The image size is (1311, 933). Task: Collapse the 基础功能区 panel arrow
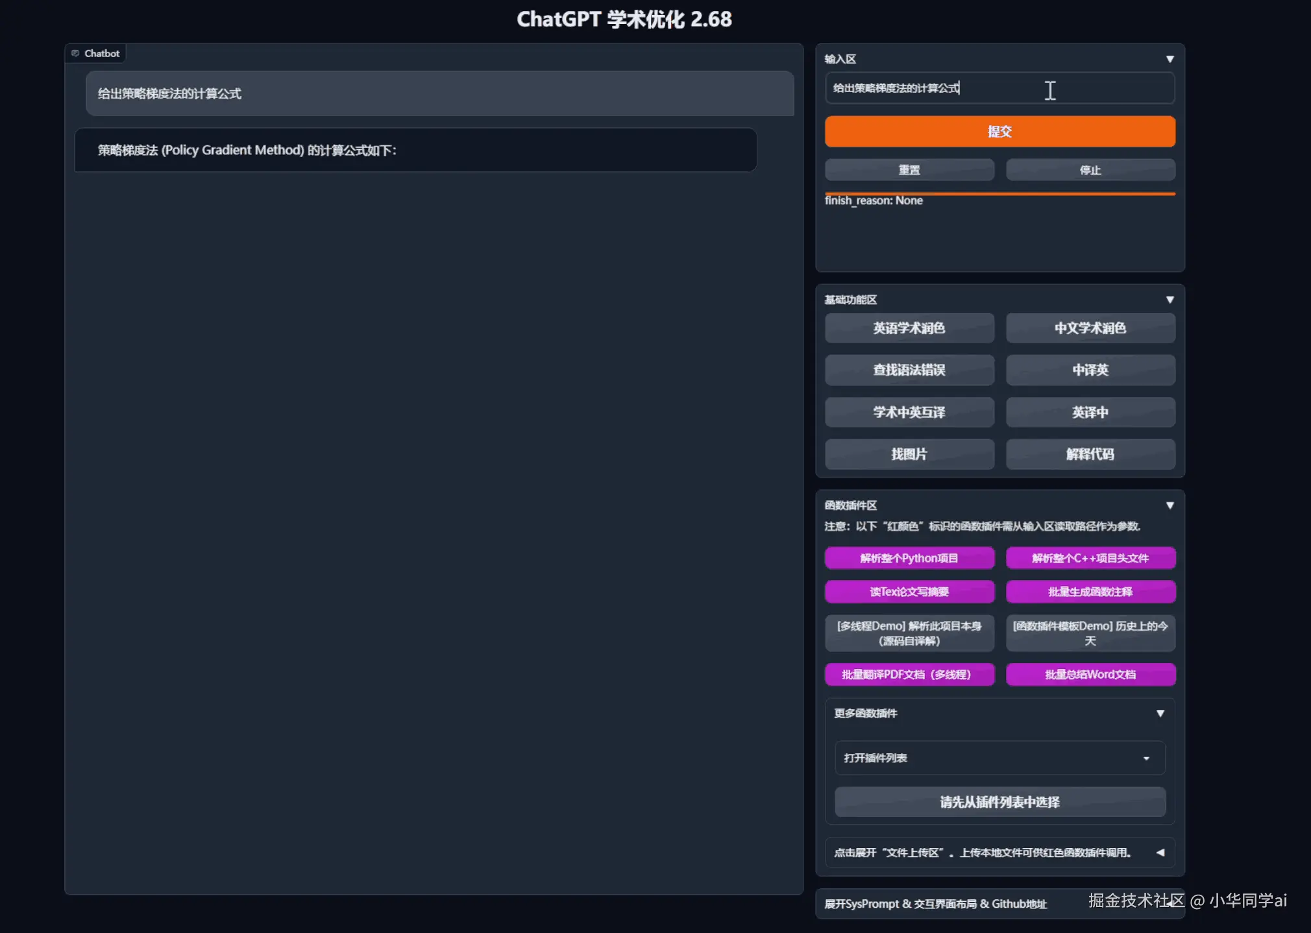(x=1170, y=300)
